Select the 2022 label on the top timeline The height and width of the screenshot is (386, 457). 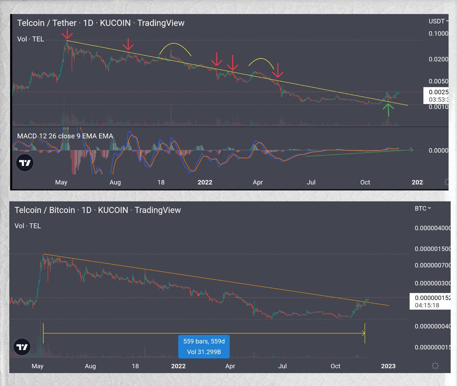[x=205, y=182]
